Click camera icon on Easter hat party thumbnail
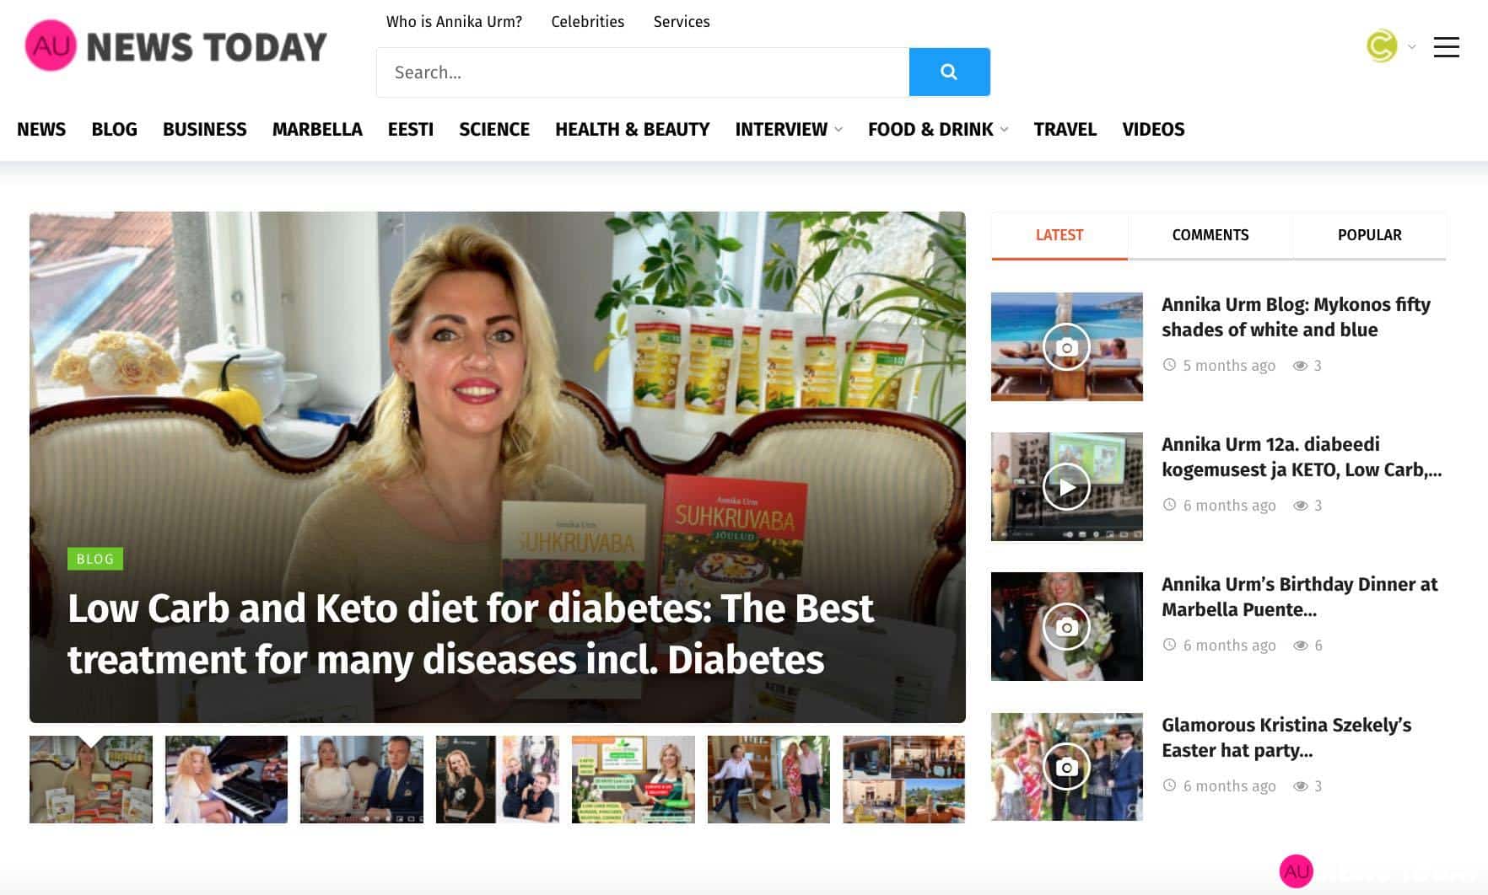Image resolution: width=1488 pixels, height=895 pixels. coord(1066,767)
